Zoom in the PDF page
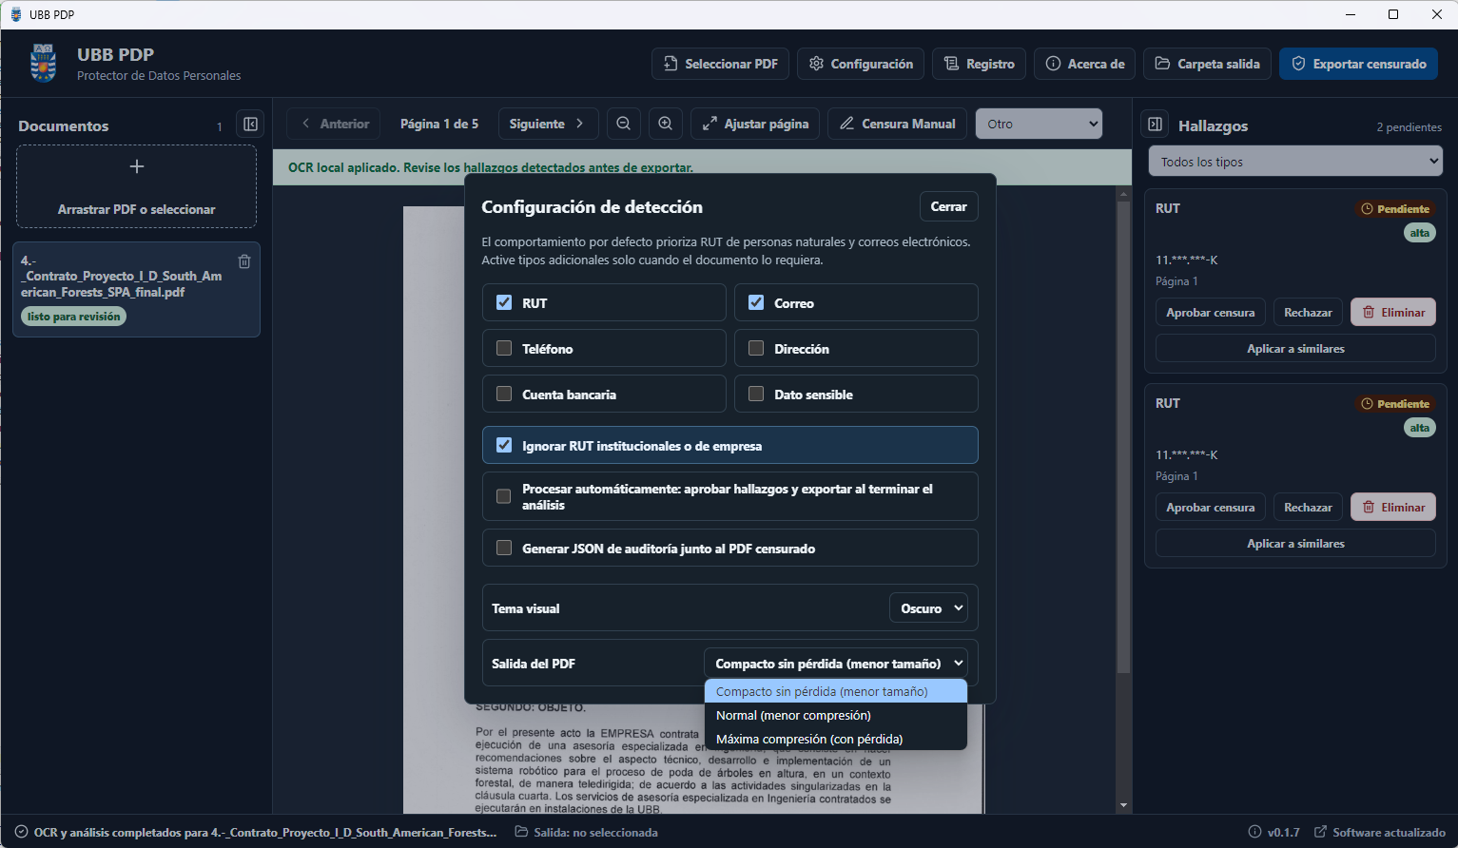The width and height of the screenshot is (1458, 848). pyautogui.click(x=666, y=124)
